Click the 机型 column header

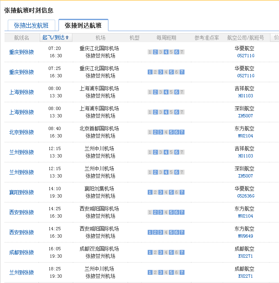[x=135, y=38]
